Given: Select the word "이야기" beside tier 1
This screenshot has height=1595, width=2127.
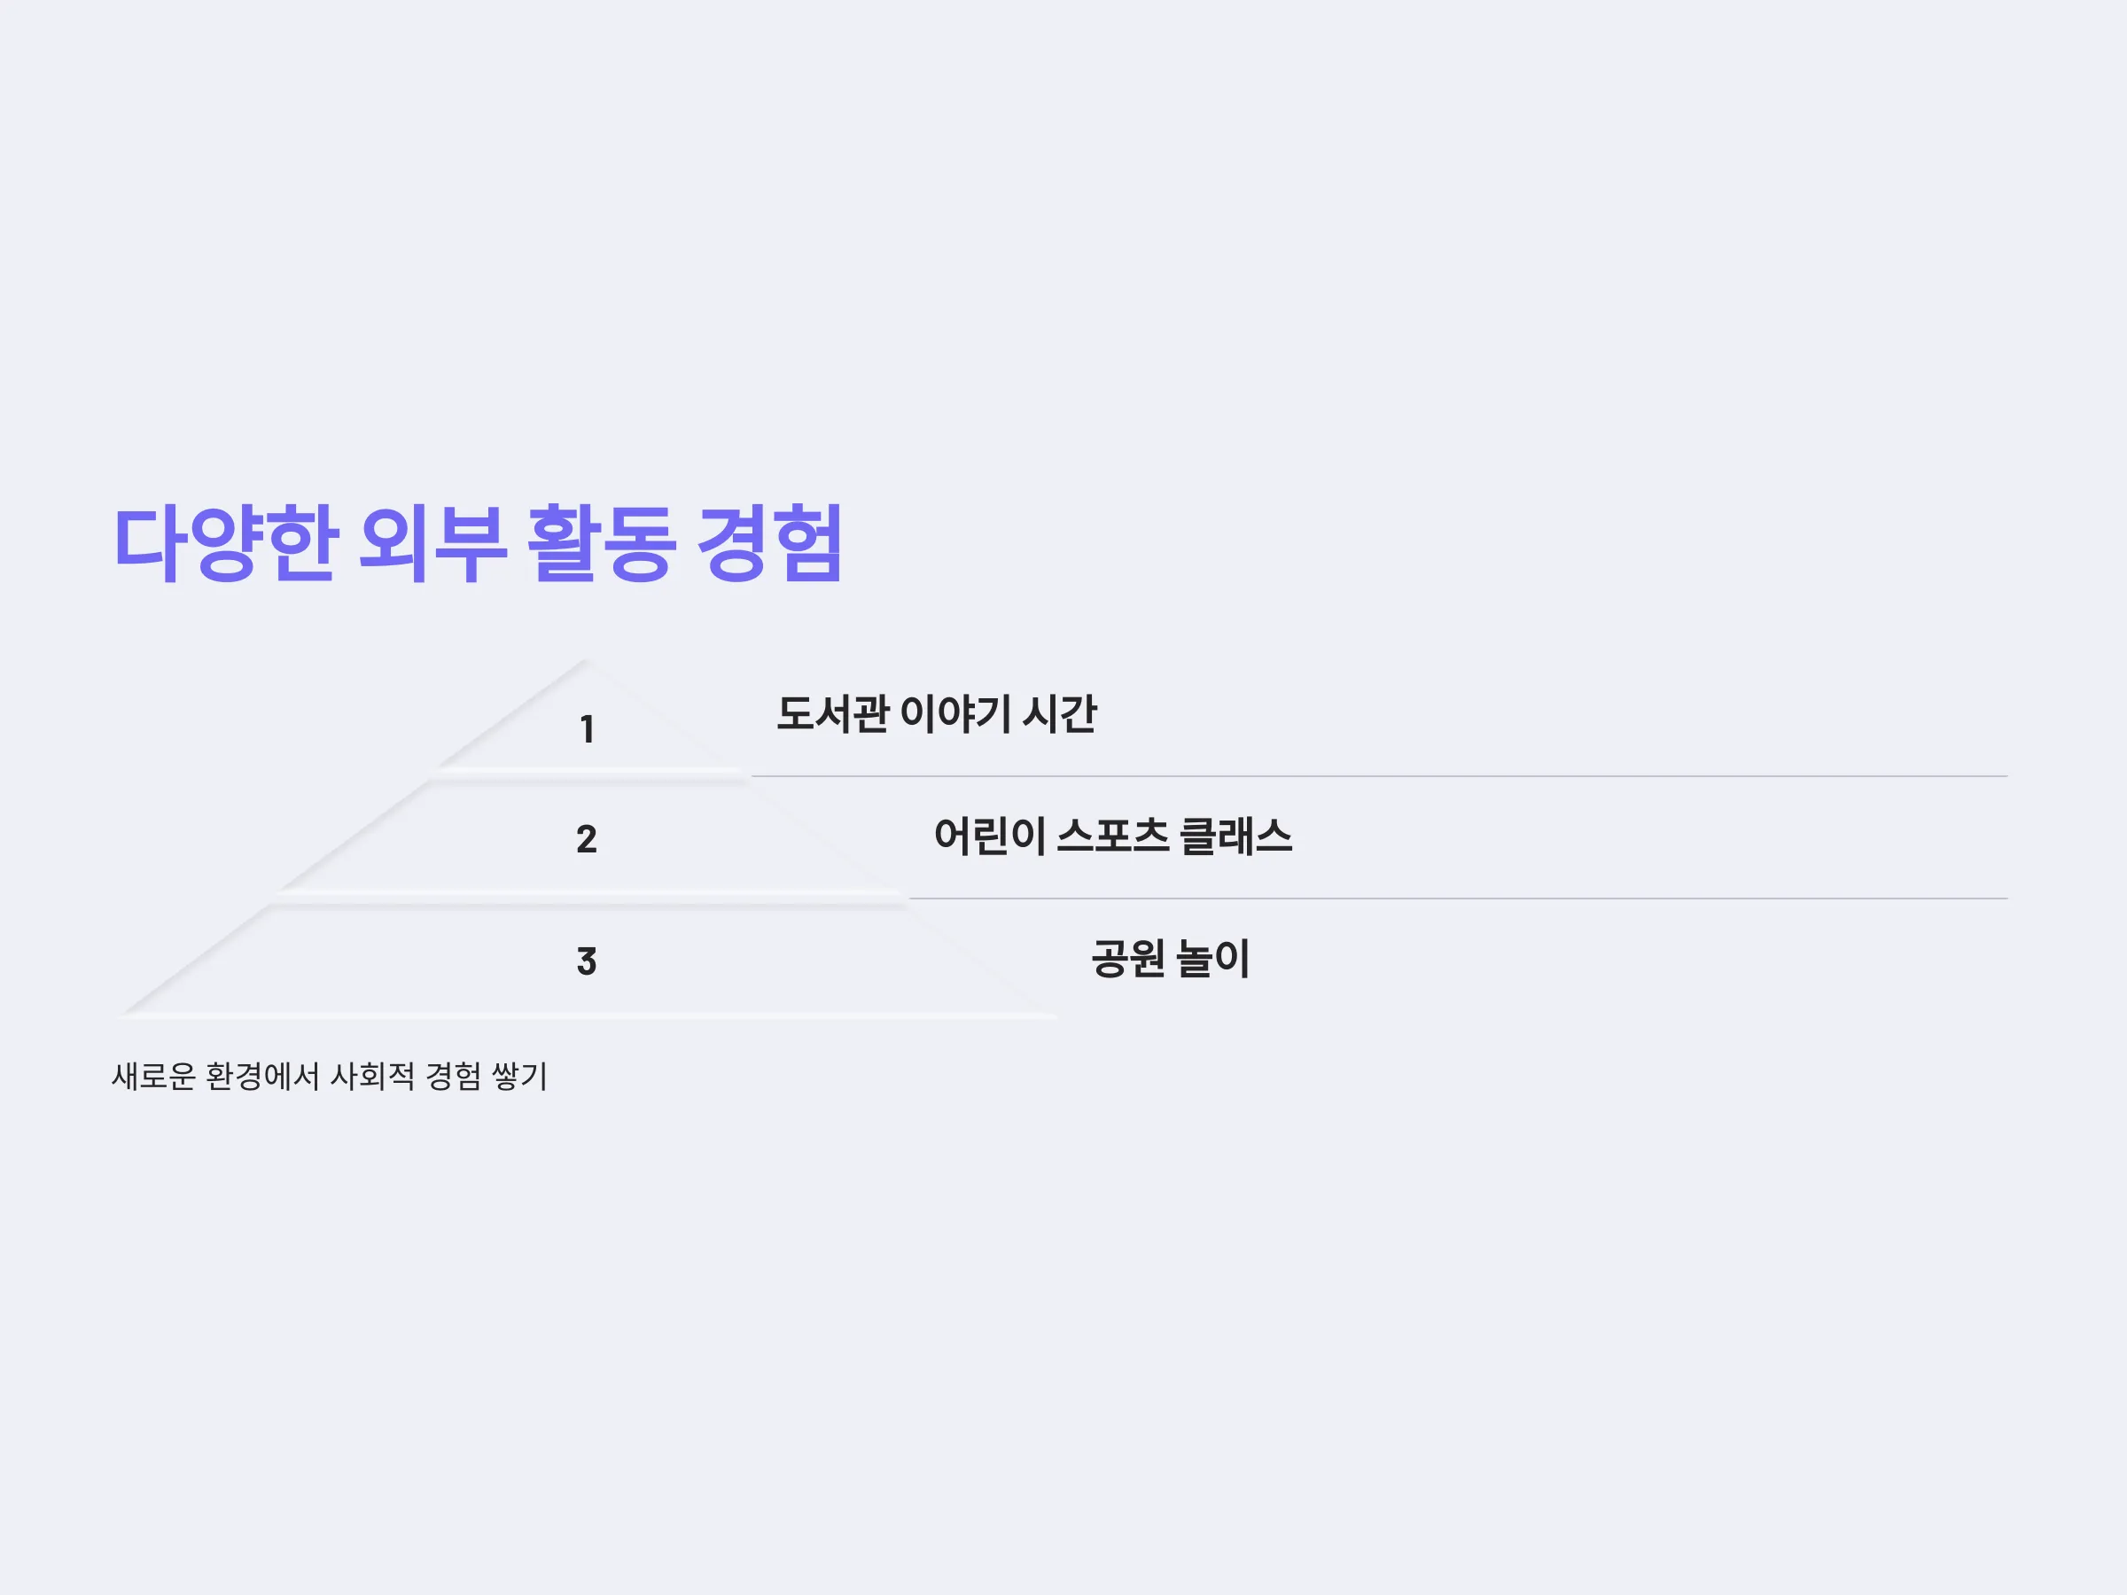Looking at the screenshot, I should pyautogui.click(x=954, y=714).
